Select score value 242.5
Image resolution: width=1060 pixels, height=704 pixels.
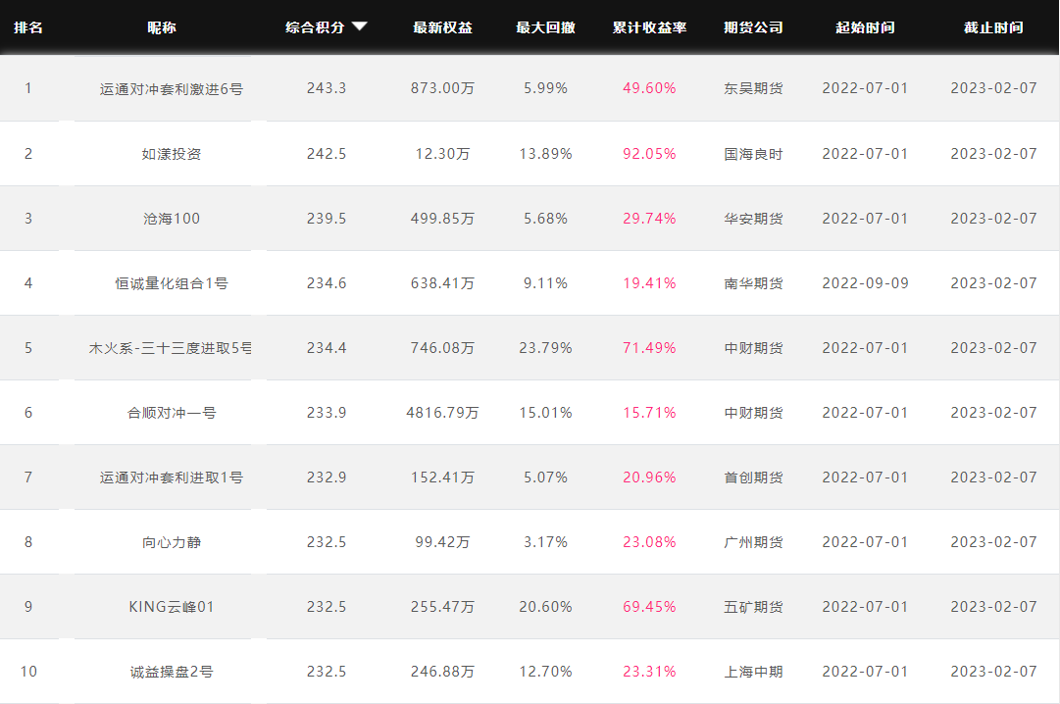(x=327, y=154)
